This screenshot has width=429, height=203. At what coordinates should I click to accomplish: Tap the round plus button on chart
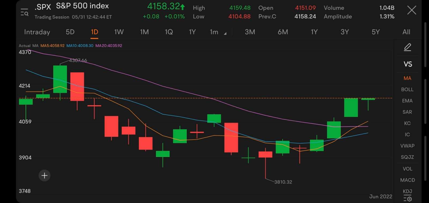point(45,176)
